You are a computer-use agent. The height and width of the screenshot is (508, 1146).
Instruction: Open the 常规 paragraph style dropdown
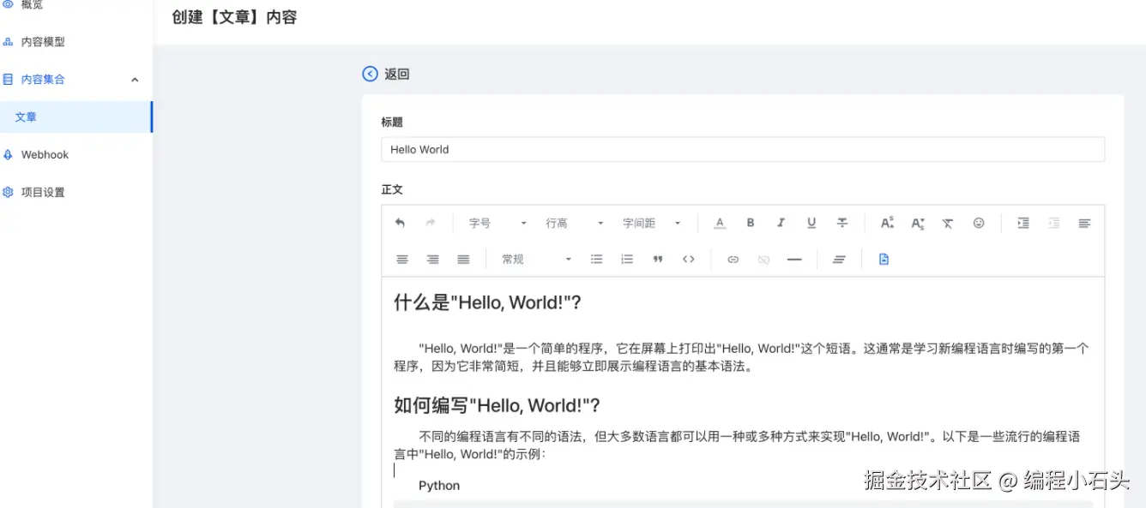537,259
